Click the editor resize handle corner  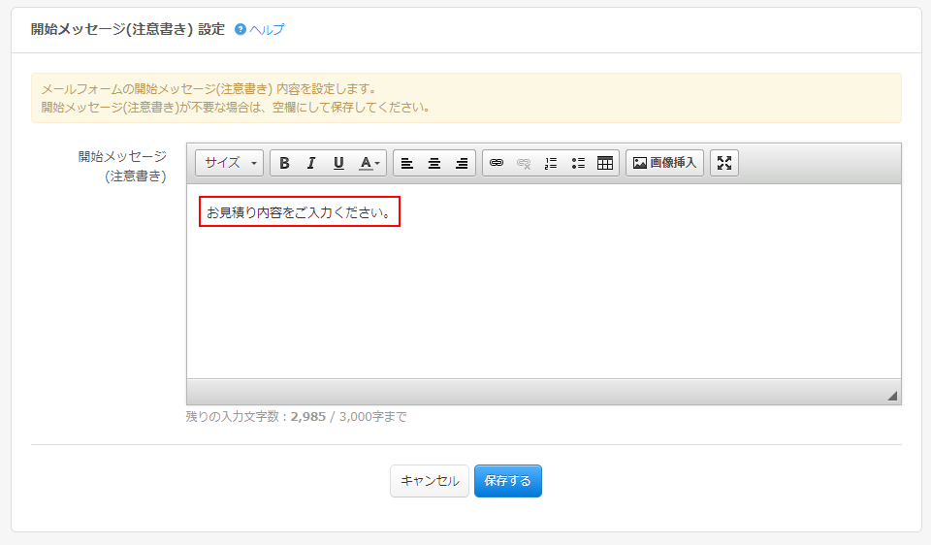[892, 396]
